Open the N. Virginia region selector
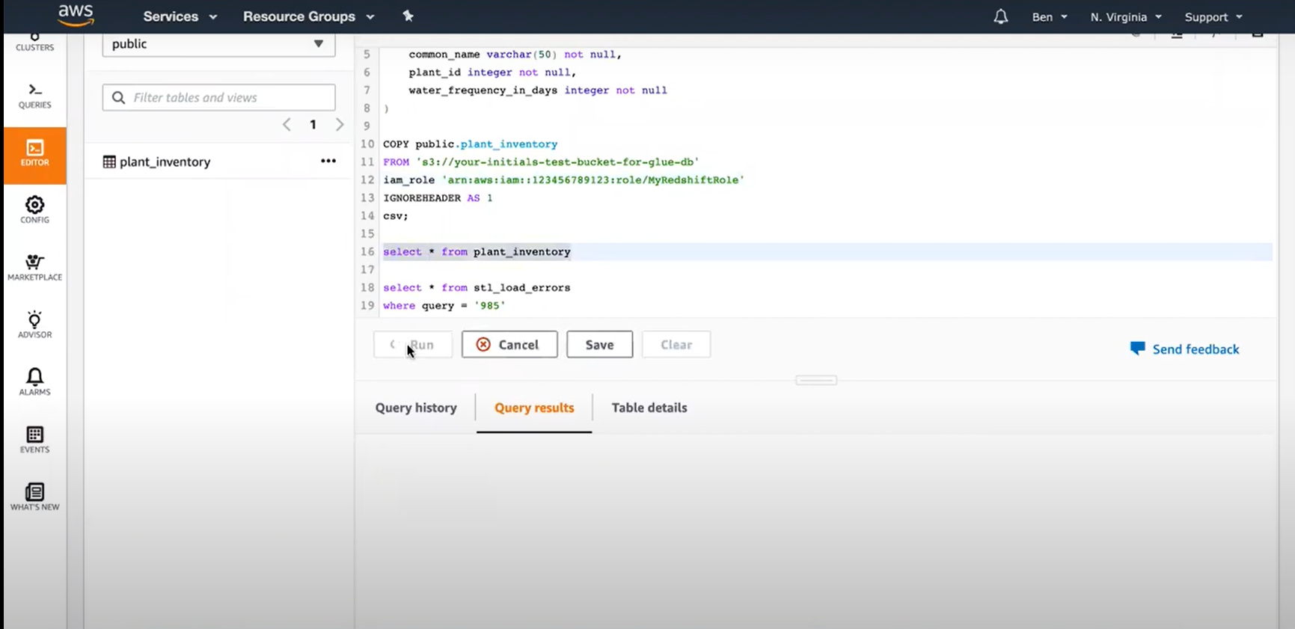Viewport: 1295px width, 629px height. click(x=1126, y=16)
